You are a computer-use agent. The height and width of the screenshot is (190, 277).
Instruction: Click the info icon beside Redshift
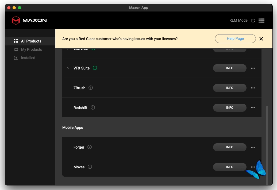pyautogui.click(x=93, y=107)
